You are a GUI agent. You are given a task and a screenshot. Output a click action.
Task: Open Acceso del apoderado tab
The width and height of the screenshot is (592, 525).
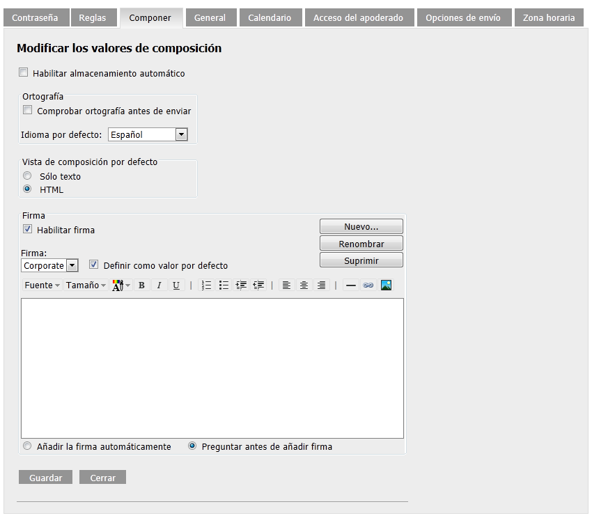click(x=359, y=17)
